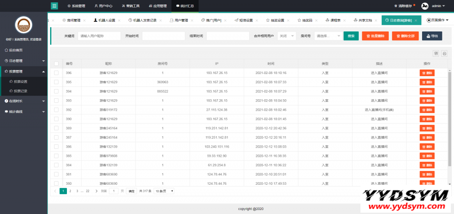Open the 系统管理 top menu
Image resolution: width=454 pixels, height=214 pixels.
pyautogui.click(x=76, y=6)
